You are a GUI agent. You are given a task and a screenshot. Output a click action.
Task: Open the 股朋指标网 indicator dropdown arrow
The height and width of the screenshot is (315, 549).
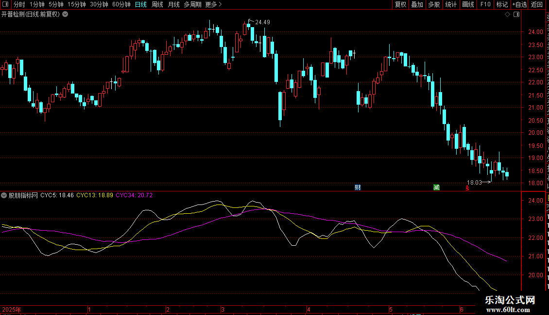coord(4,196)
